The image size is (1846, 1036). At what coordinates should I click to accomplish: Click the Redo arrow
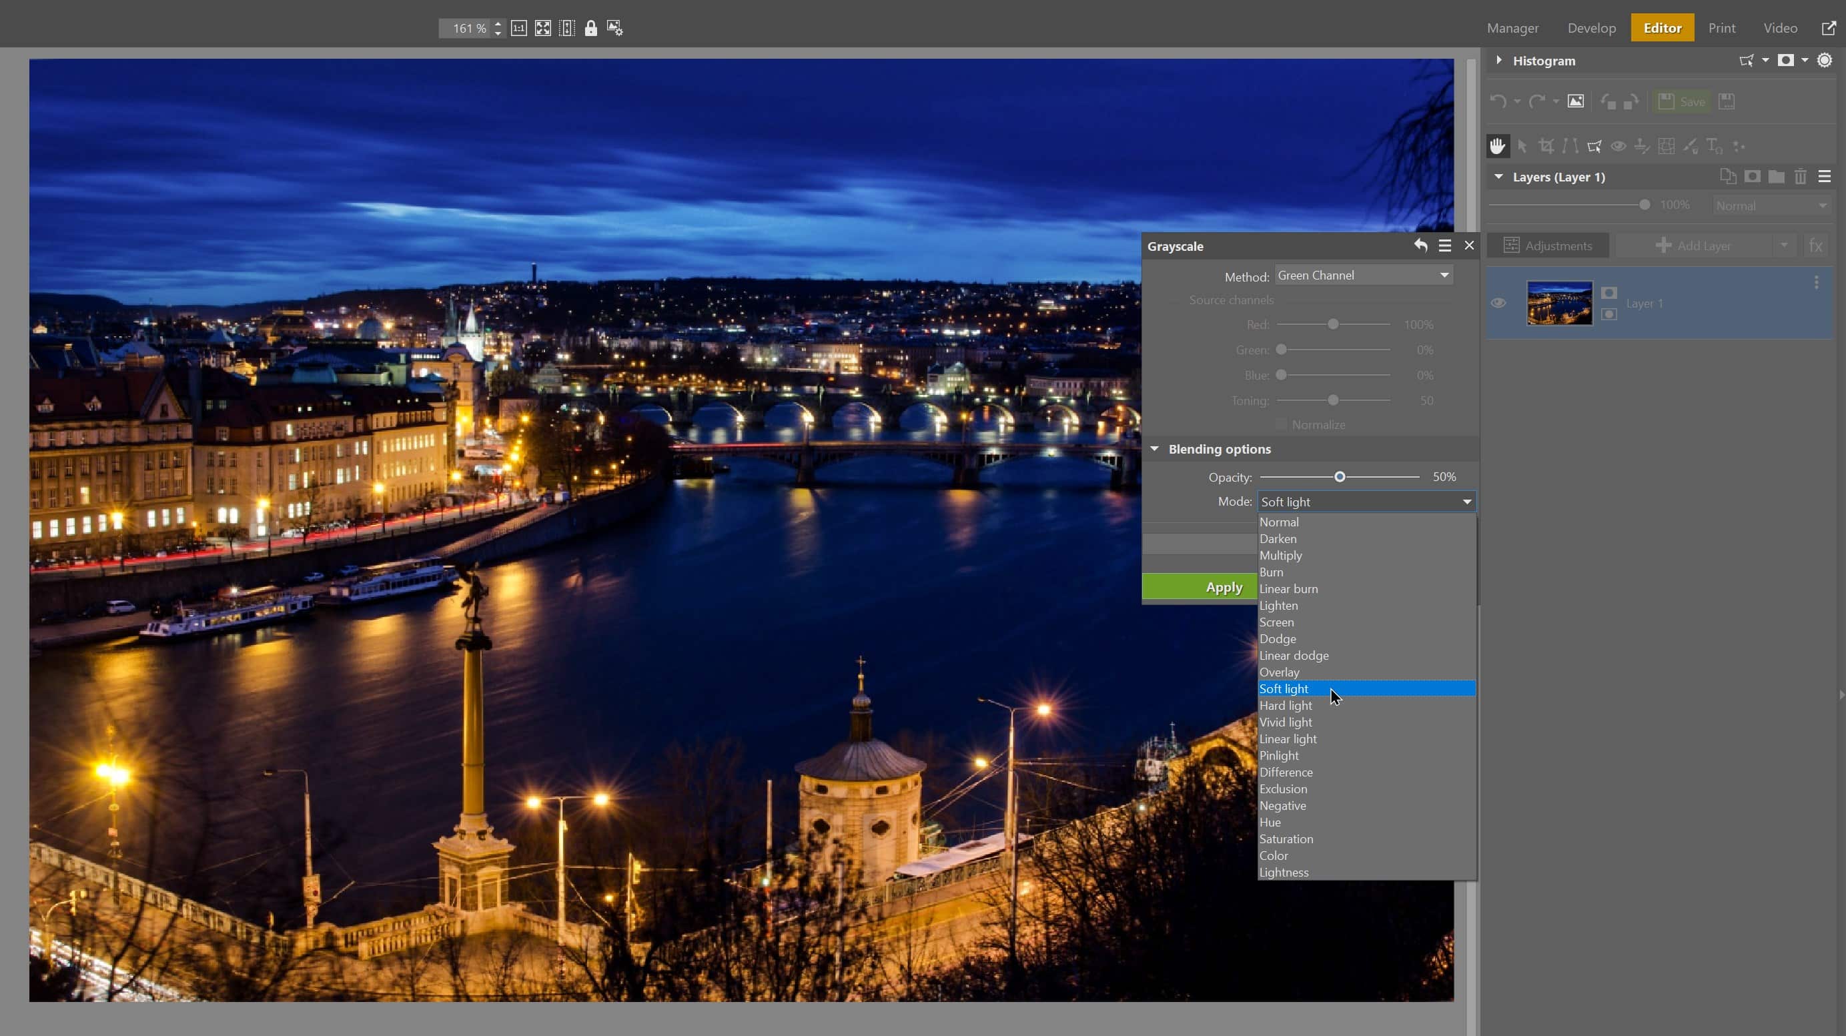[x=1536, y=102]
